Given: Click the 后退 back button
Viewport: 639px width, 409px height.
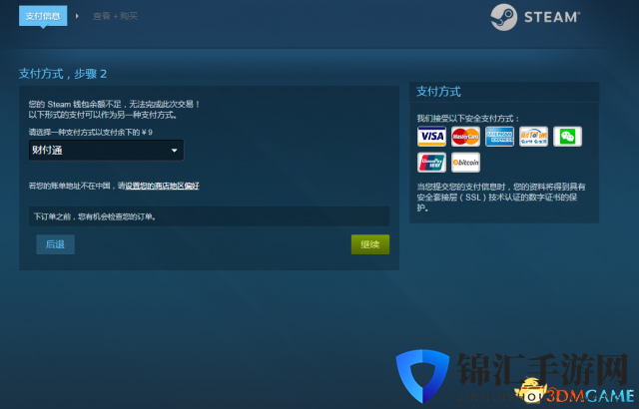Looking at the screenshot, I should 56,244.
